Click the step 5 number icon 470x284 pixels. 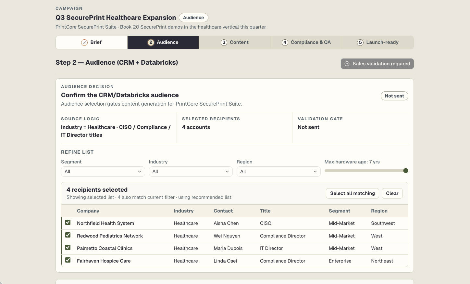360,43
